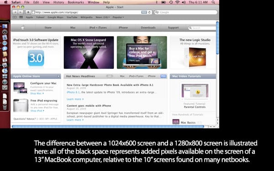Open the Window menu
Image resolution: width=274 pixels, height=171 pixels.
click(94, 2)
